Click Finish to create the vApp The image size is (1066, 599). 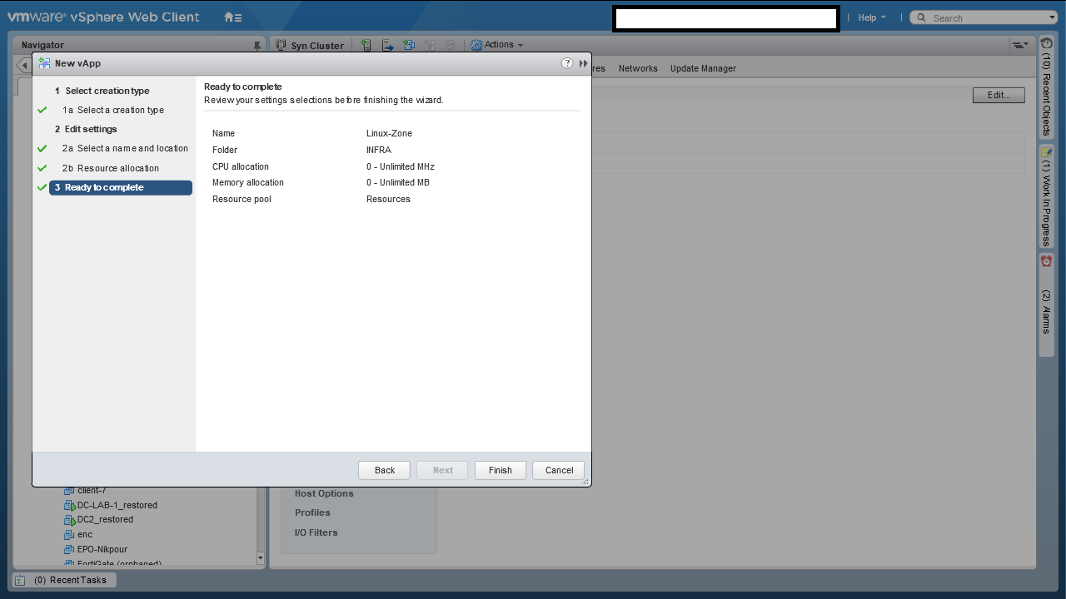tap(500, 470)
